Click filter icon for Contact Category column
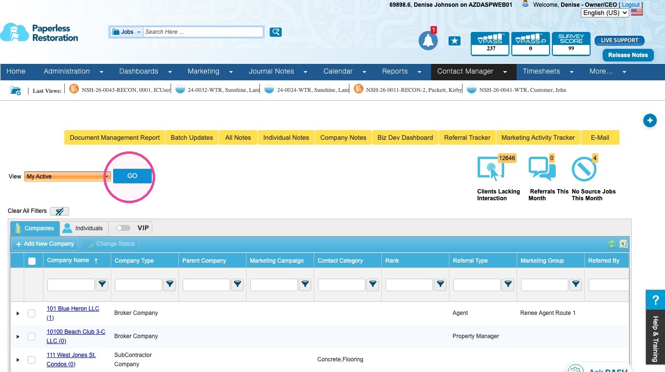The image size is (665, 372). pyautogui.click(x=373, y=285)
